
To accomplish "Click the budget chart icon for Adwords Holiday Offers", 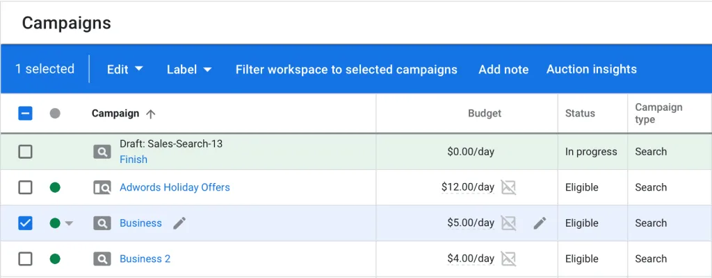I will click(x=509, y=187).
